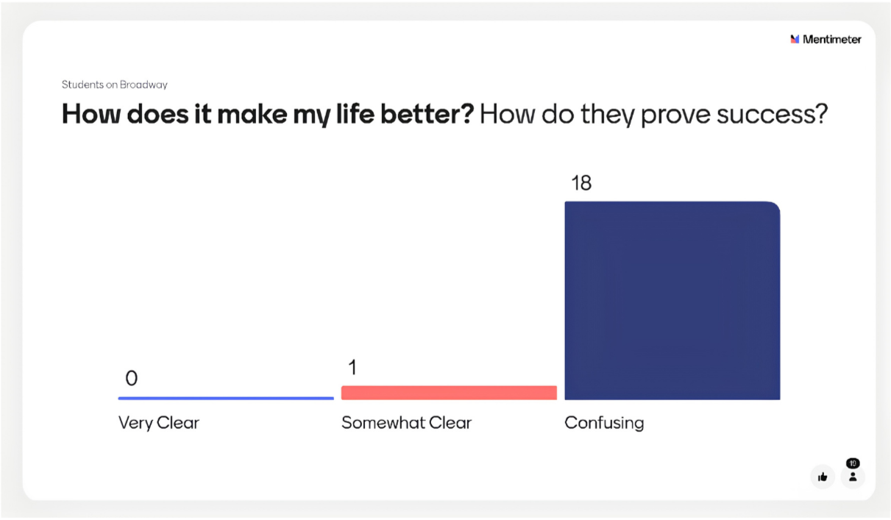Image resolution: width=891 pixels, height=520 pixels.
Task: Click the vote count 18
Action: tap(581, 183)
